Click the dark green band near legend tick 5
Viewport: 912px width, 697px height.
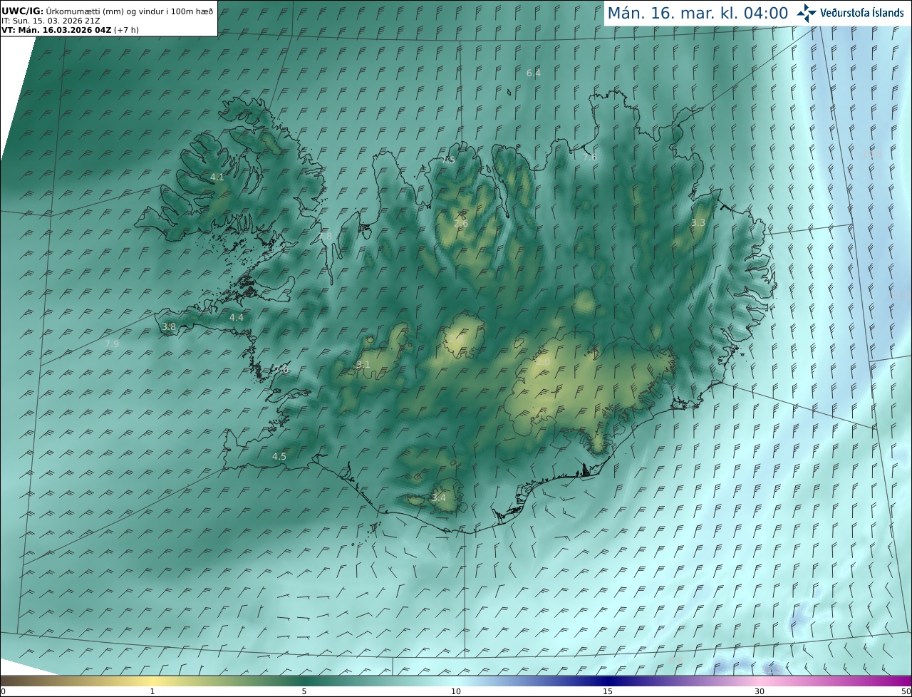(304, 681)
